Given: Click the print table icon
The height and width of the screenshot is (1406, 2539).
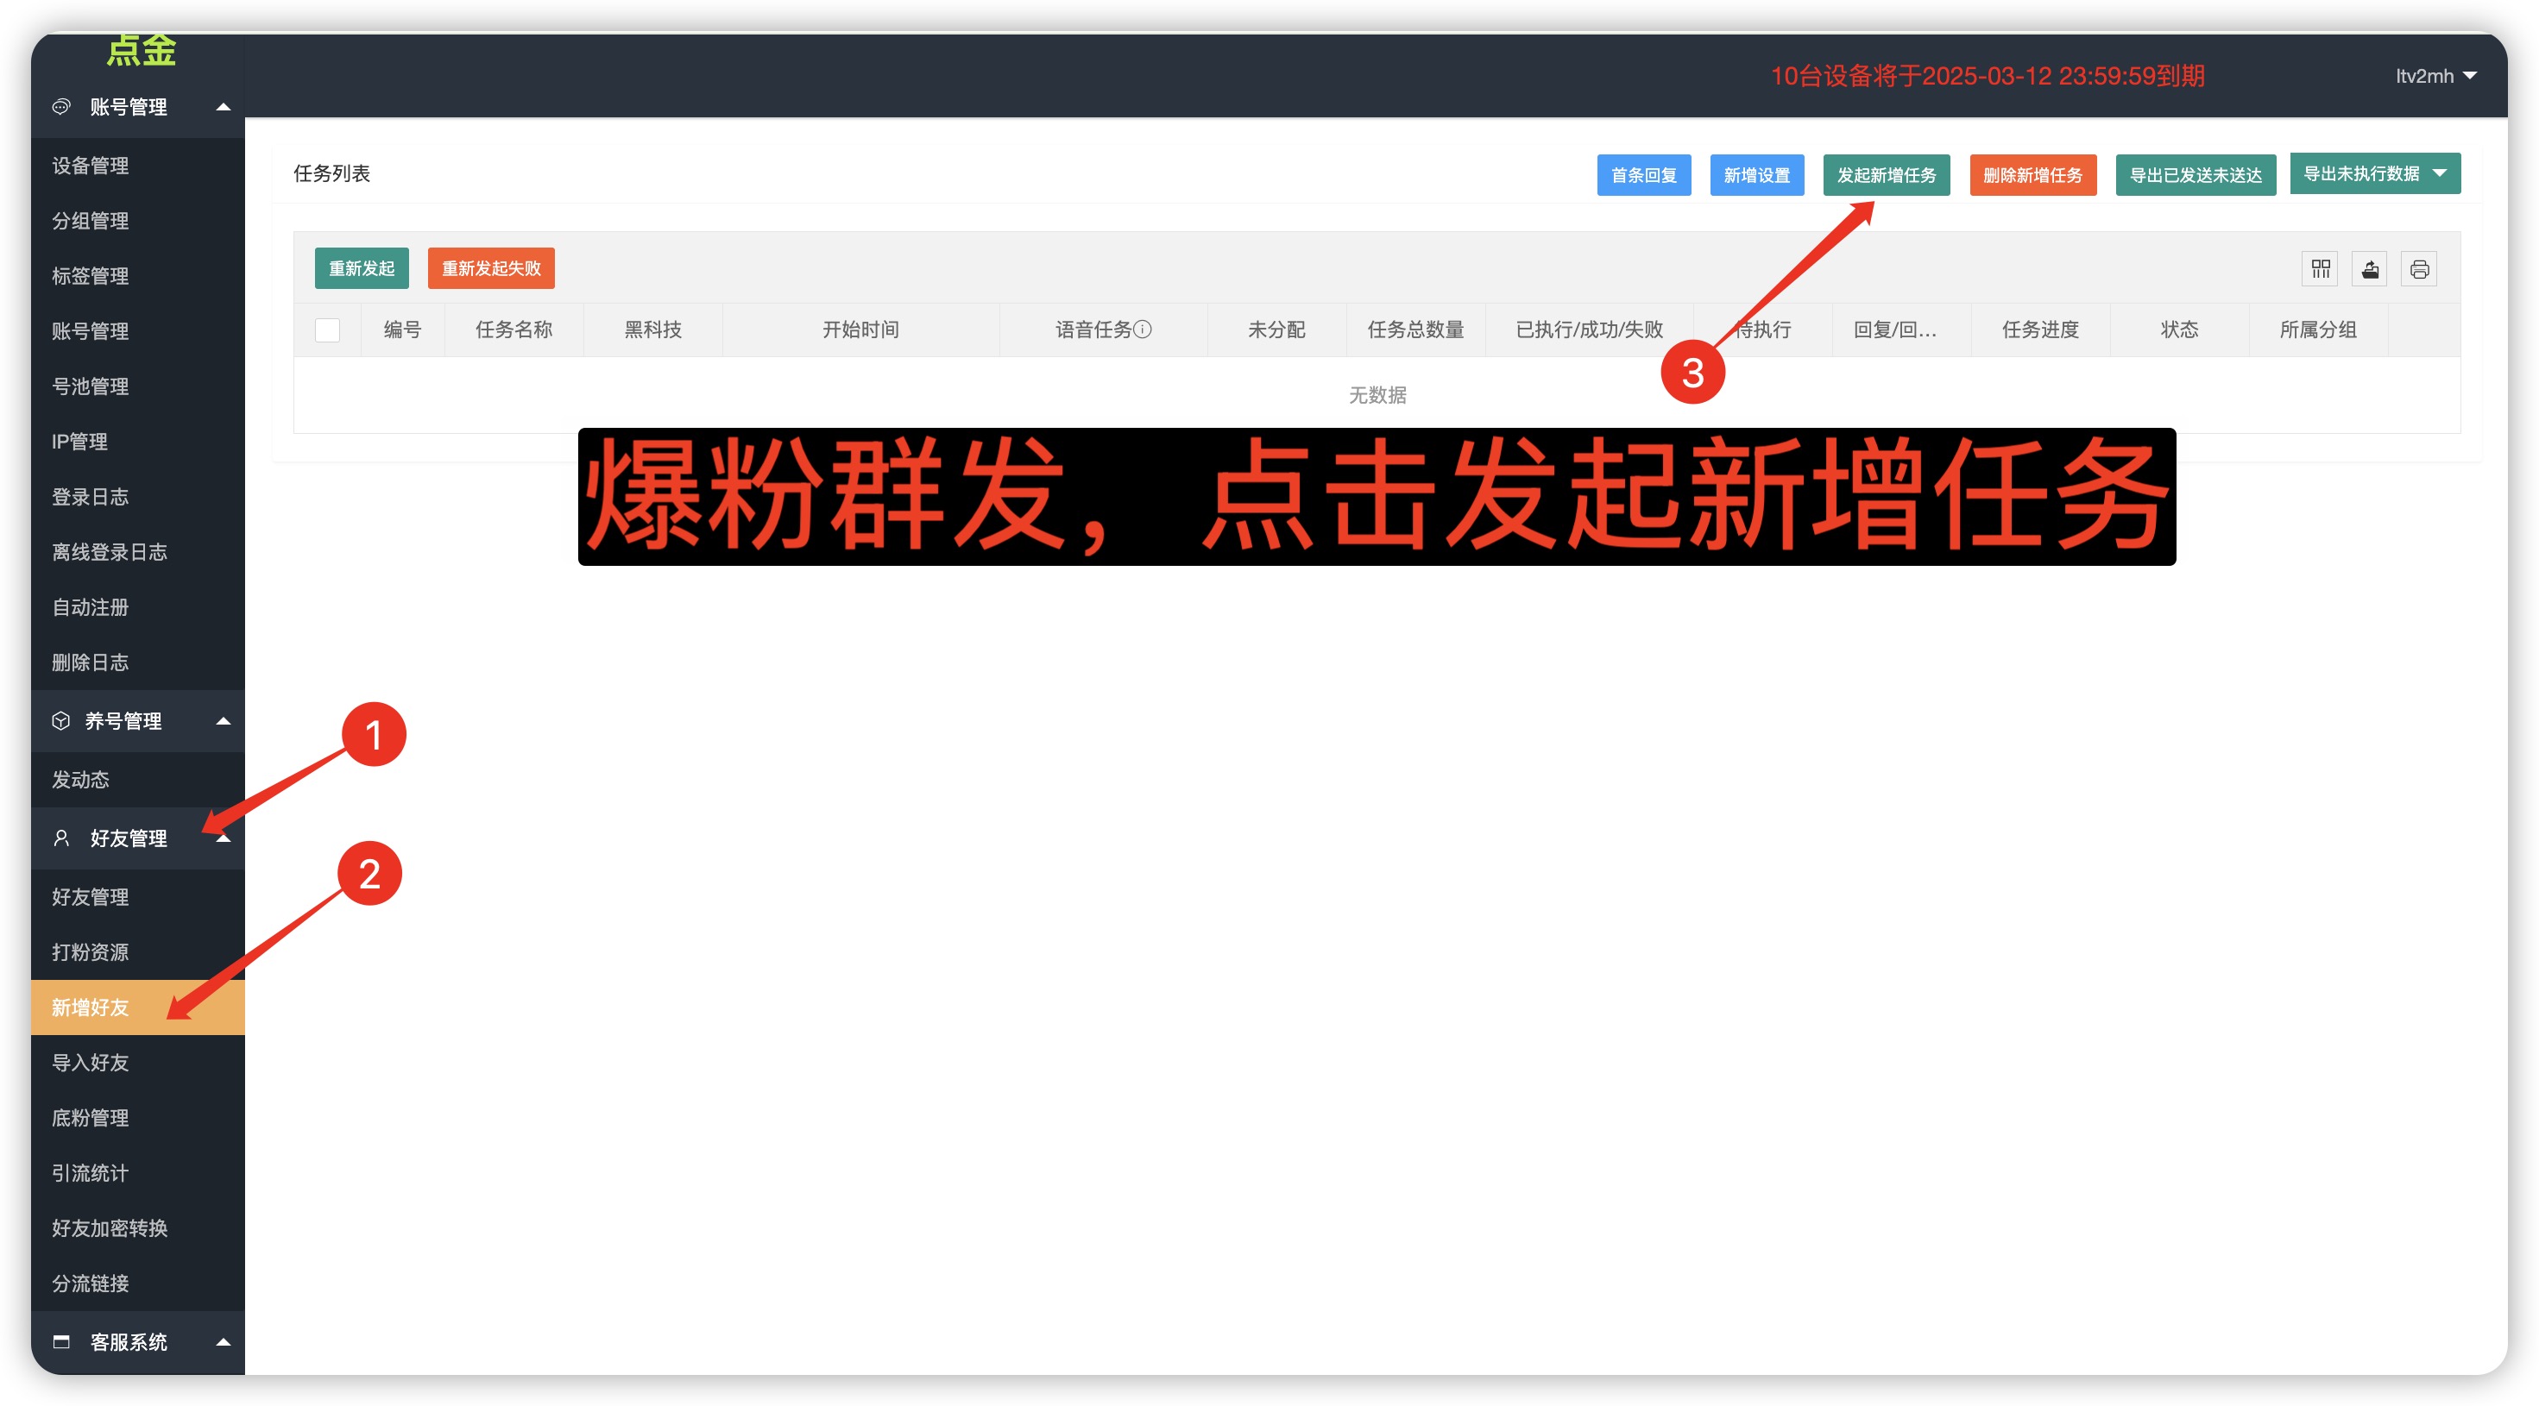Looking at the screenshot, I should pos(2419,269).
